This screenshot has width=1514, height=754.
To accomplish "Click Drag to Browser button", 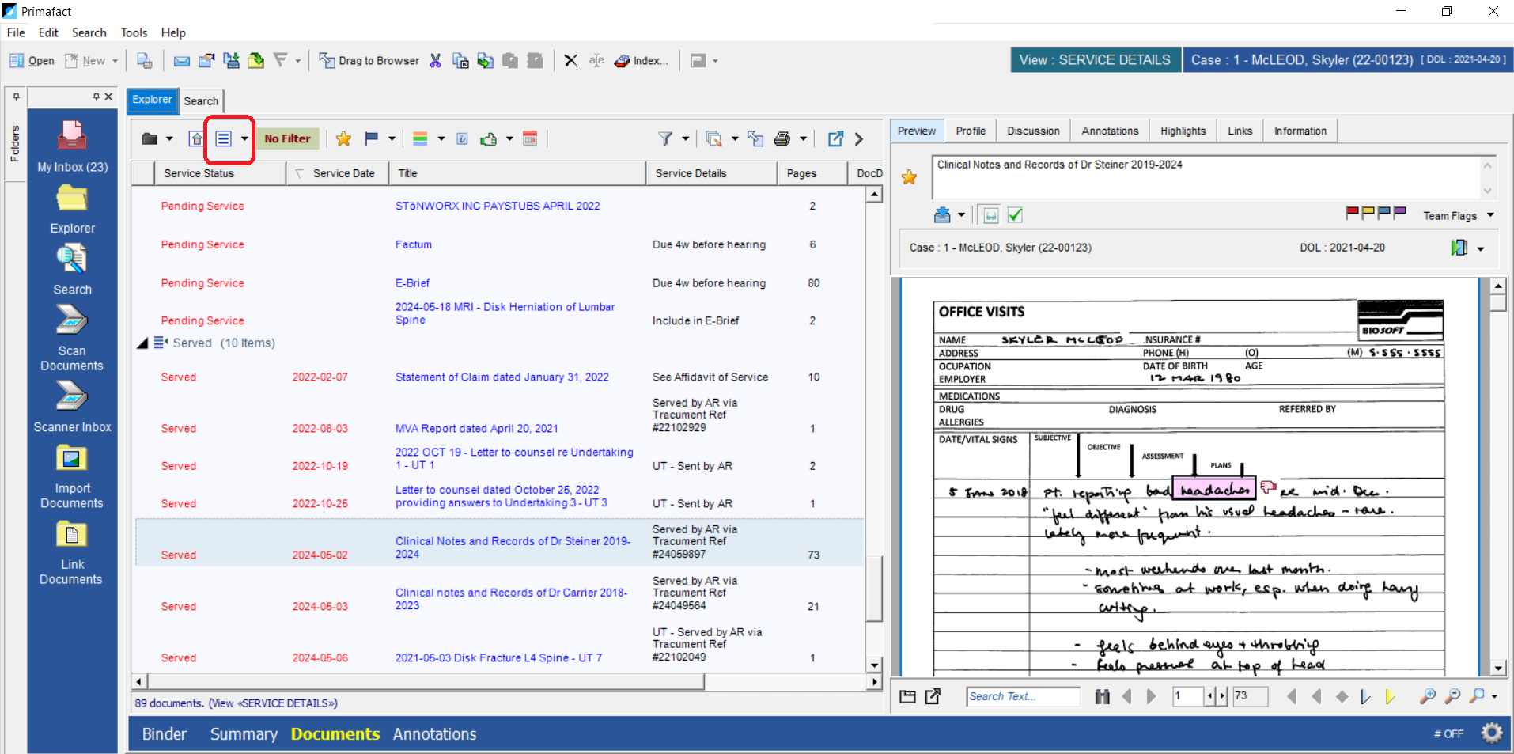I will click(x=369, y=61).
